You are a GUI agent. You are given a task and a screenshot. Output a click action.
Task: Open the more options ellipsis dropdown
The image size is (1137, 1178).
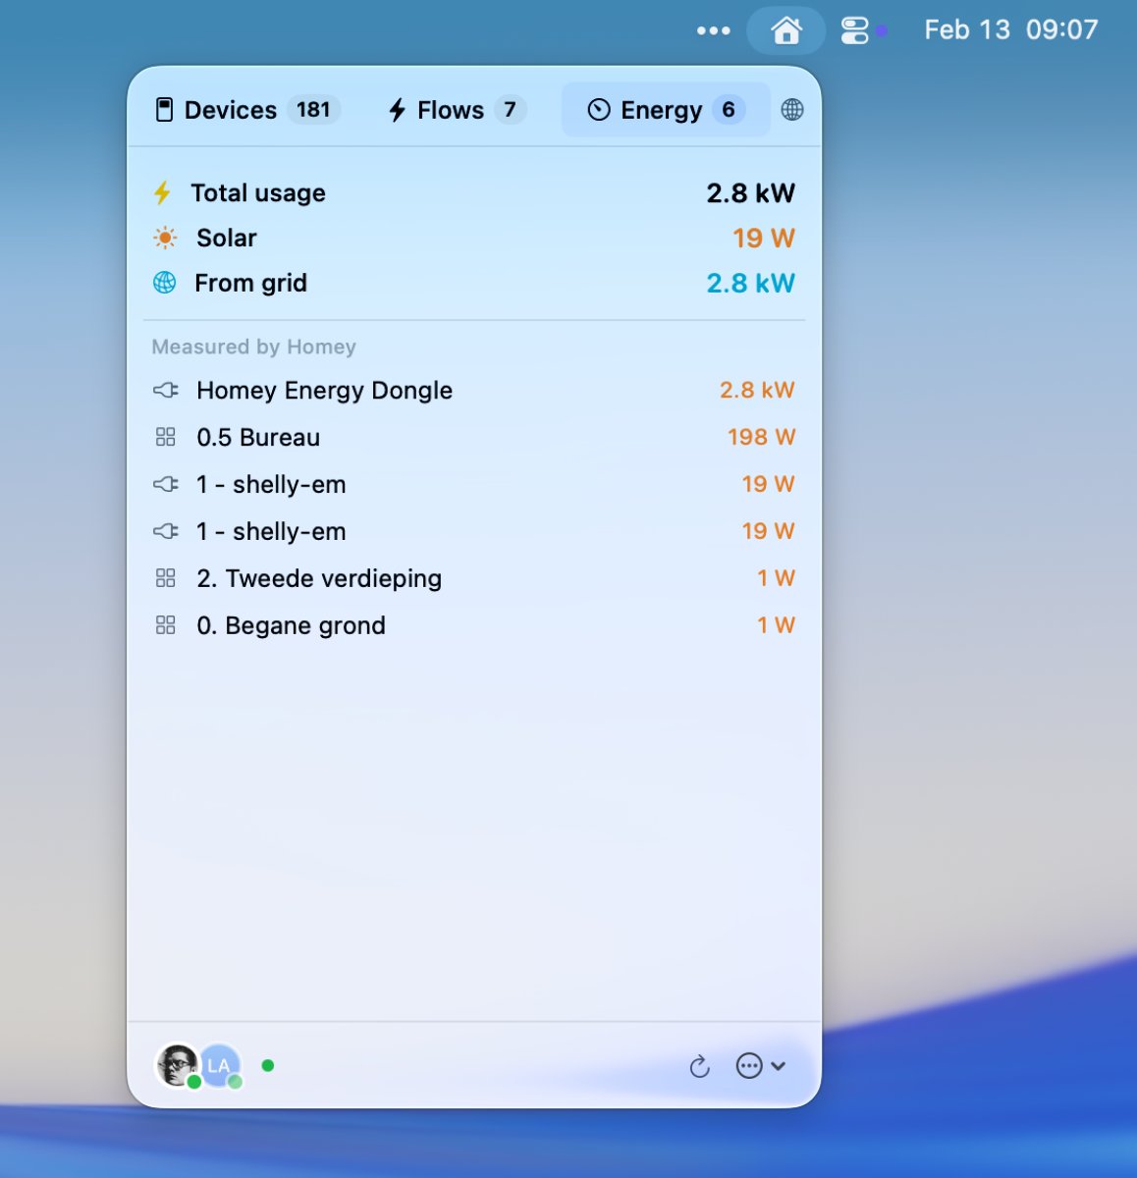[760, 1066]
